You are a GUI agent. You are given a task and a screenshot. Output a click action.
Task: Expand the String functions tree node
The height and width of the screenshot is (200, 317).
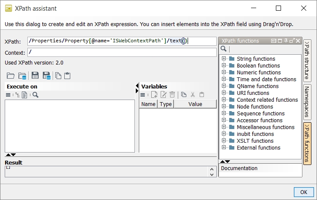224,59
